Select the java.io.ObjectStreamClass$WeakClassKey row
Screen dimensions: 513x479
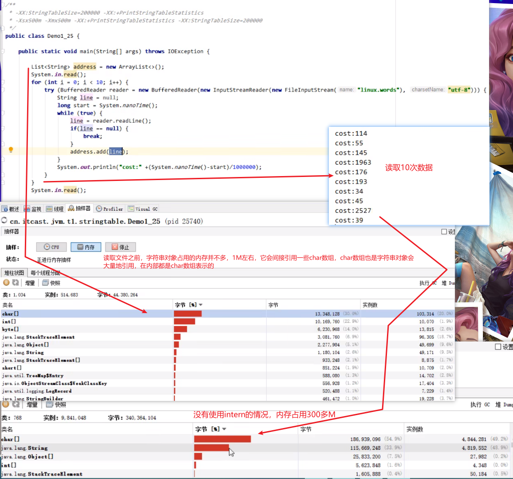point(227,383)
